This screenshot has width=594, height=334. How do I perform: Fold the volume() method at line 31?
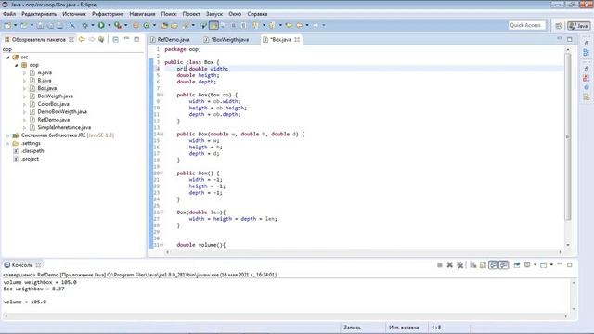point(161,245)
